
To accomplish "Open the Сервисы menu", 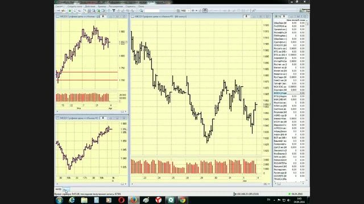I will pyautogui.click(x=130, y=6).
